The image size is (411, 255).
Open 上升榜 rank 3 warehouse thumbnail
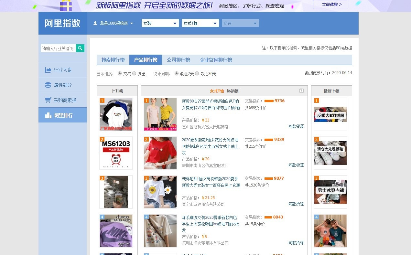116,192
